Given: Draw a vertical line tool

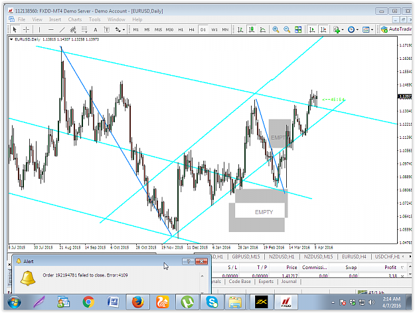Looking at the screenshot, I should [x=39, y=30].
